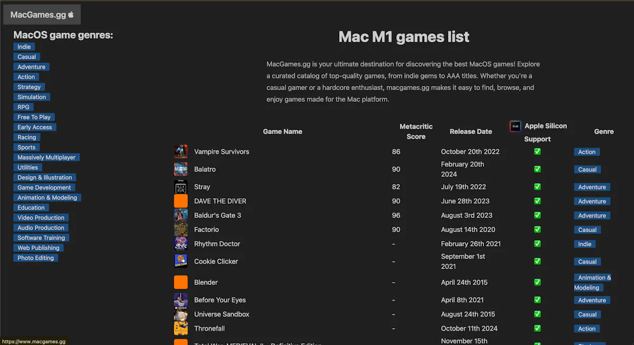
Task: Open Audio Production genre tag
Action: click(41, 227)
